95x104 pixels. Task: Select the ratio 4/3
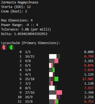[28, 75]
